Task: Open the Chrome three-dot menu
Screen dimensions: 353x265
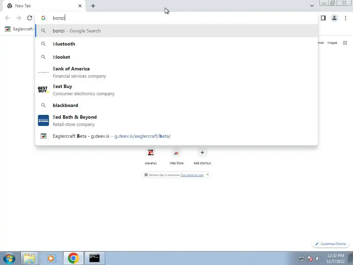Action: click(x=345, y=18)
